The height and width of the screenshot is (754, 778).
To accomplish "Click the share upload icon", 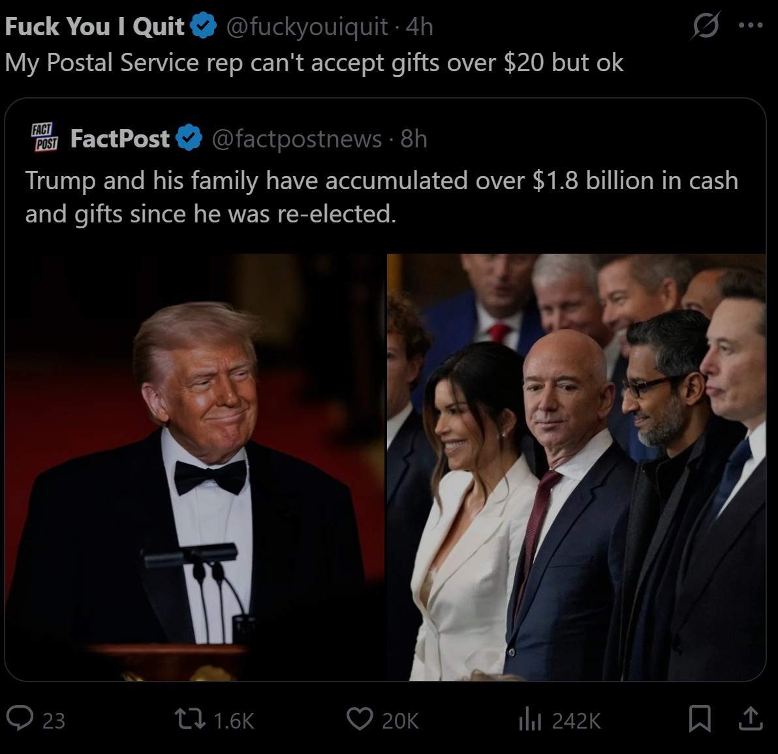I will pyautogui.click(x=750, y=718).
